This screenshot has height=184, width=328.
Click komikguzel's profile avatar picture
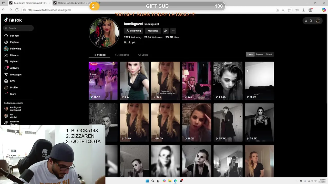[104, 33]
